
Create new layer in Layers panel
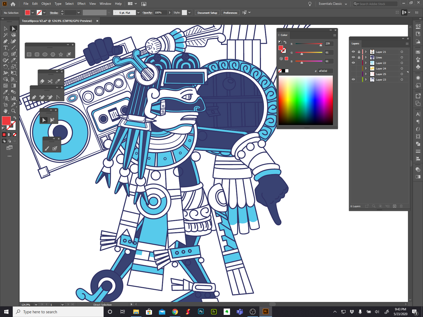point(394,206)
